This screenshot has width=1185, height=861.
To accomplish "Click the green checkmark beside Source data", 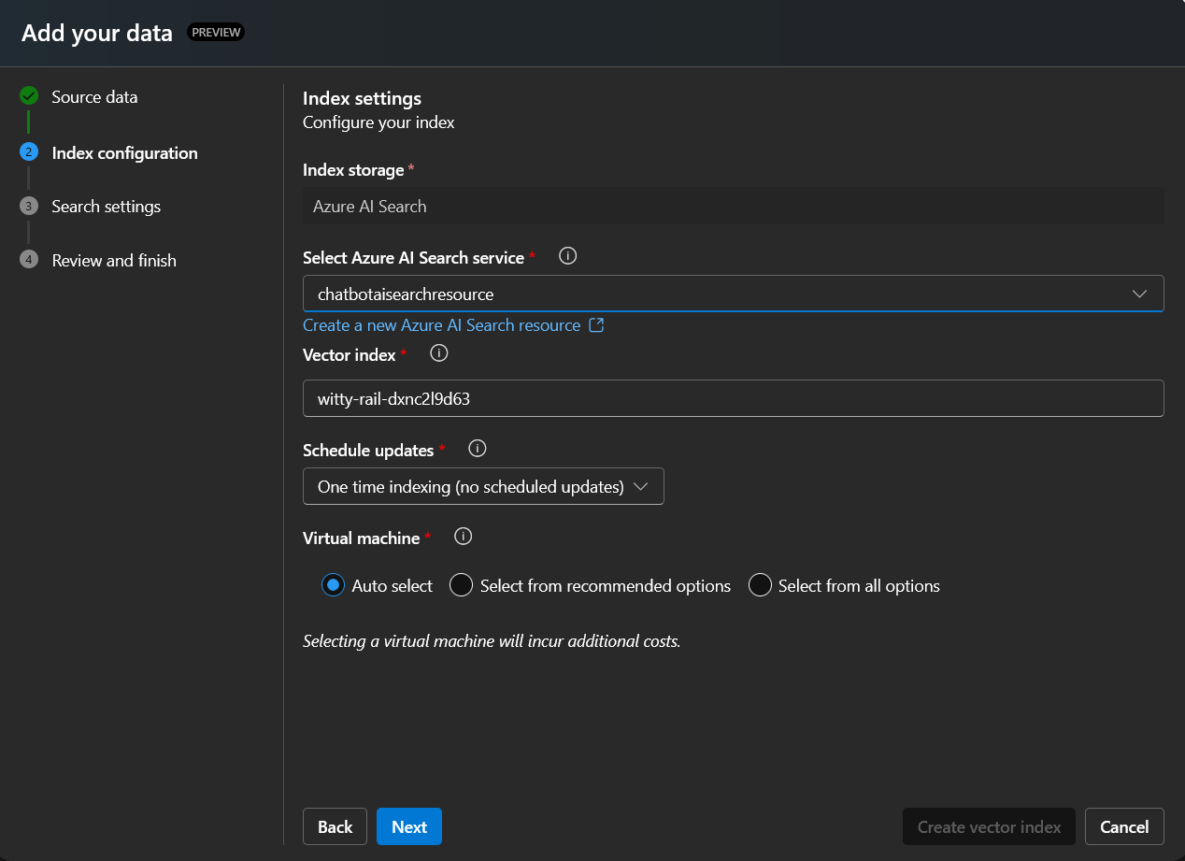I will (x=28, y=95).
